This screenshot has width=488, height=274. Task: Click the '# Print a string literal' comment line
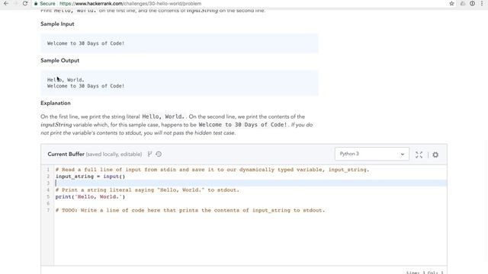pos(147,190)
